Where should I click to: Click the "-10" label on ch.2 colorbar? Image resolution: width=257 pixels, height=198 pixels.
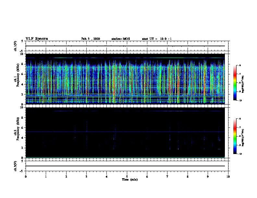point(240,154)
